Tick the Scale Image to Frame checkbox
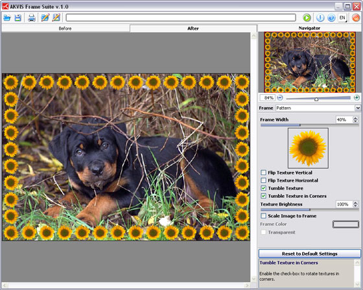This screenshot has width=363, height=290. (263, 216)
